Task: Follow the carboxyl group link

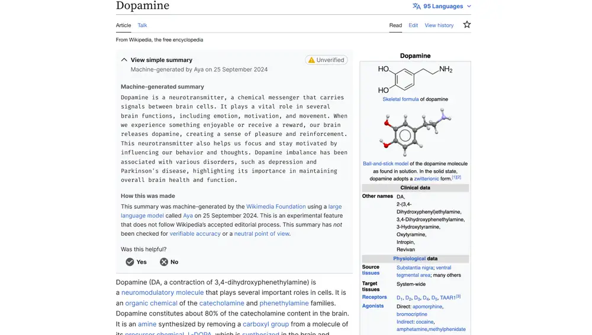Action: [266, 324]
